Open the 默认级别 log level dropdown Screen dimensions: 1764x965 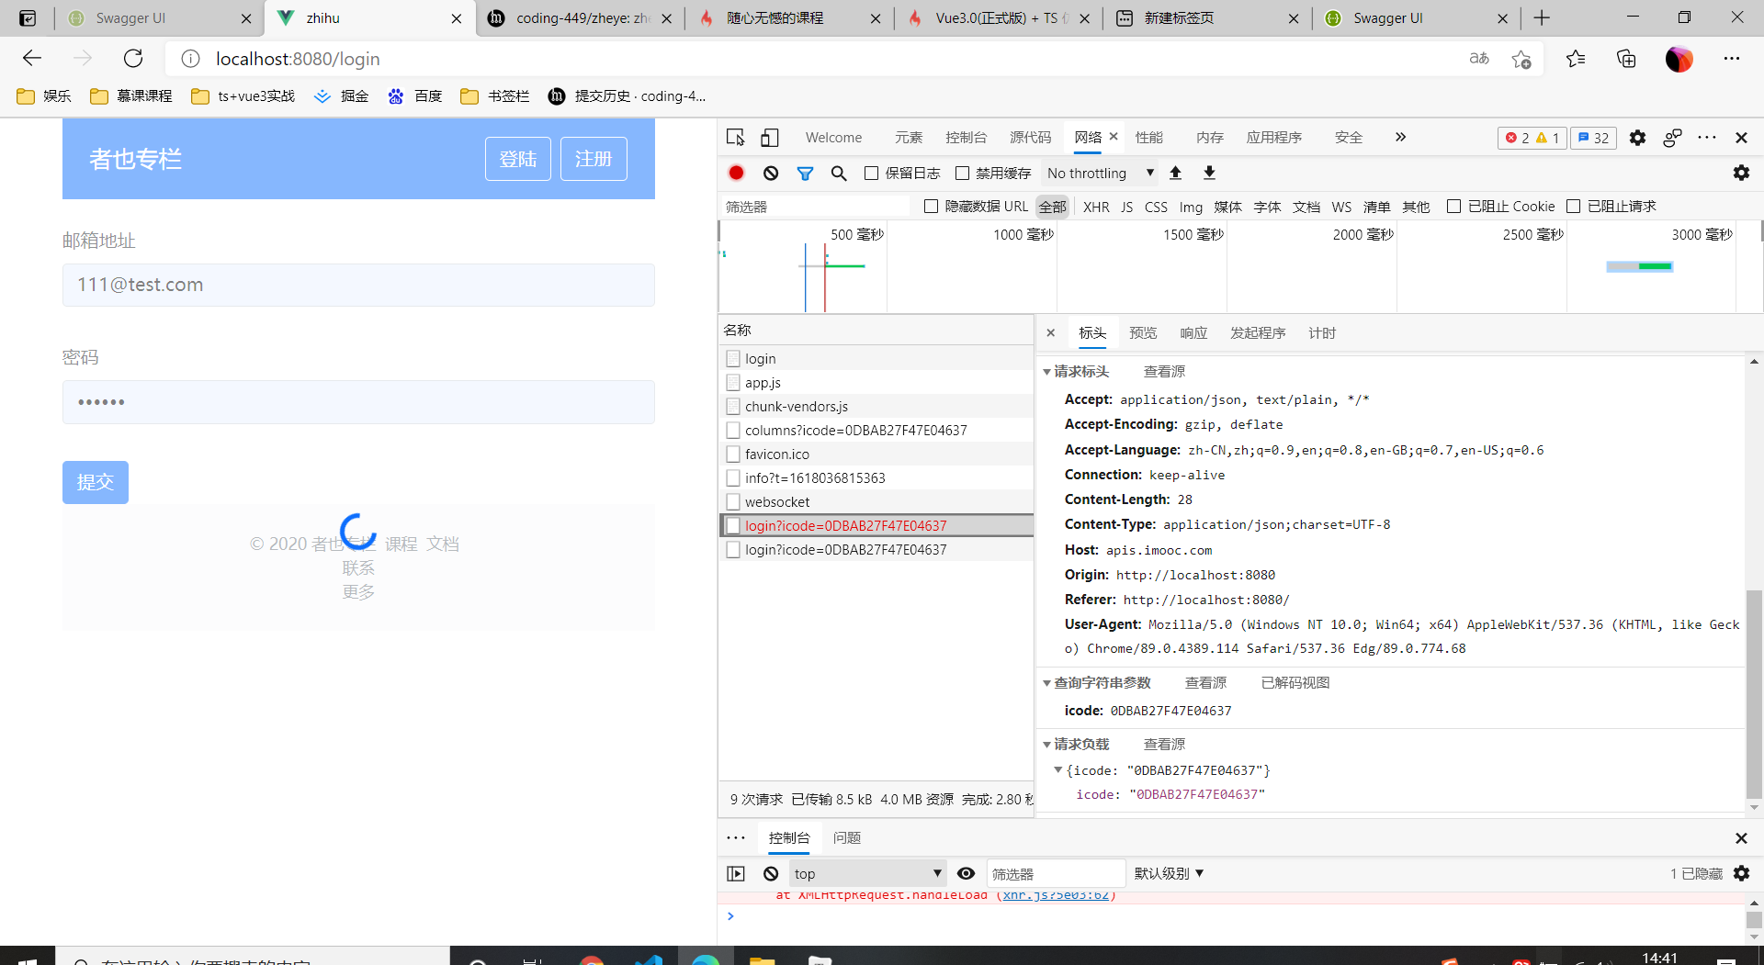pyautogui.click(x=1169, y=873)
